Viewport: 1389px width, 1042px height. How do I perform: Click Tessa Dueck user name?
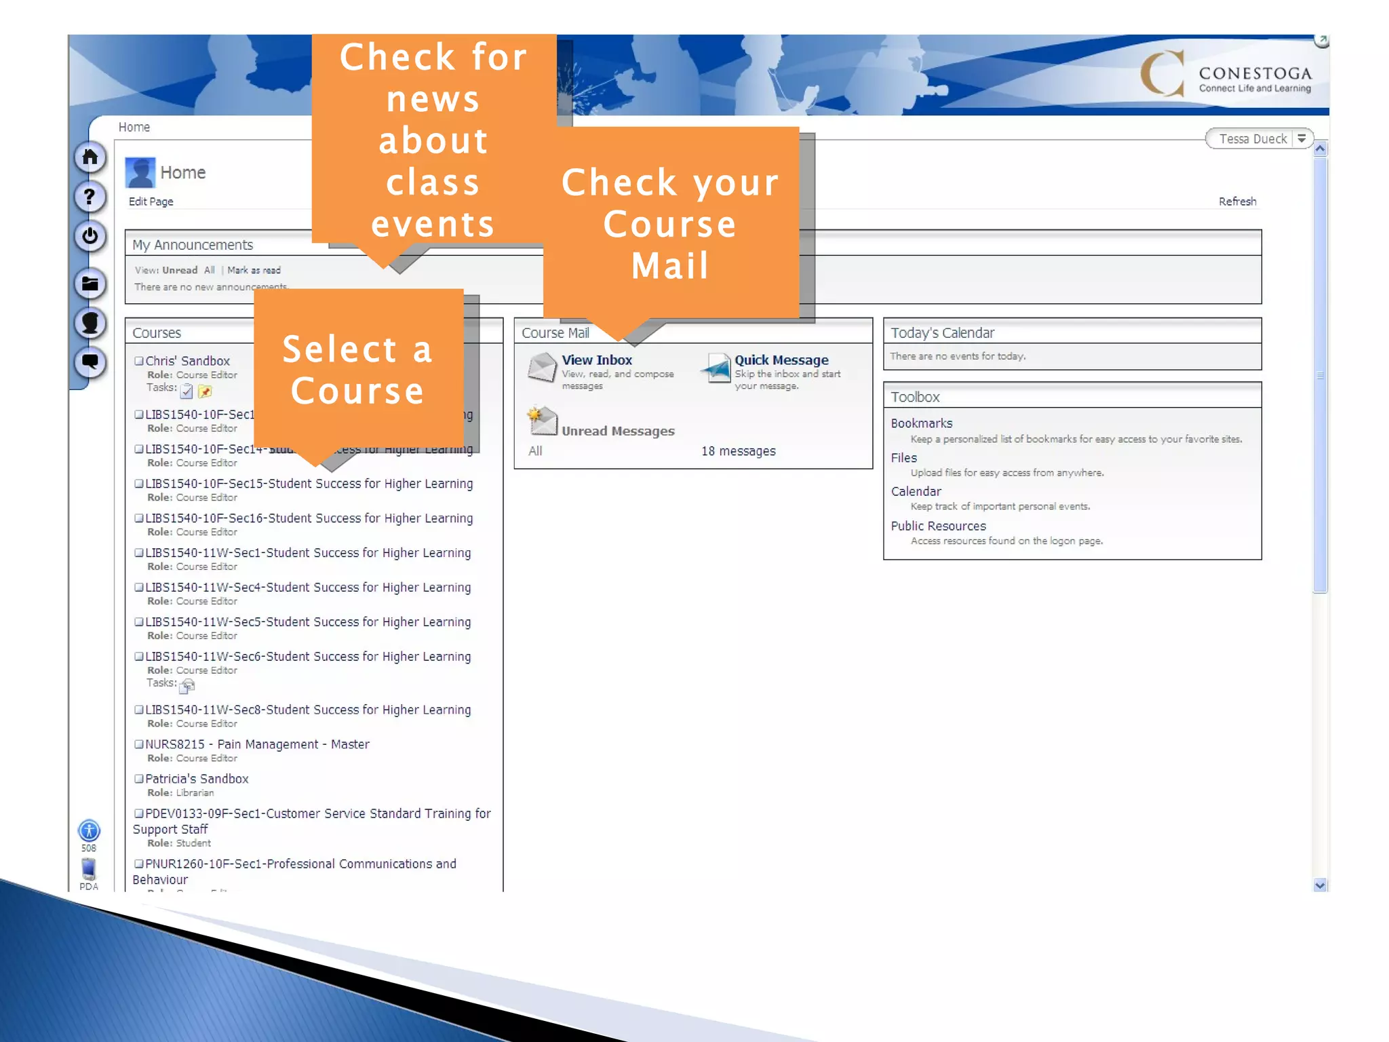click(1253, 139)
